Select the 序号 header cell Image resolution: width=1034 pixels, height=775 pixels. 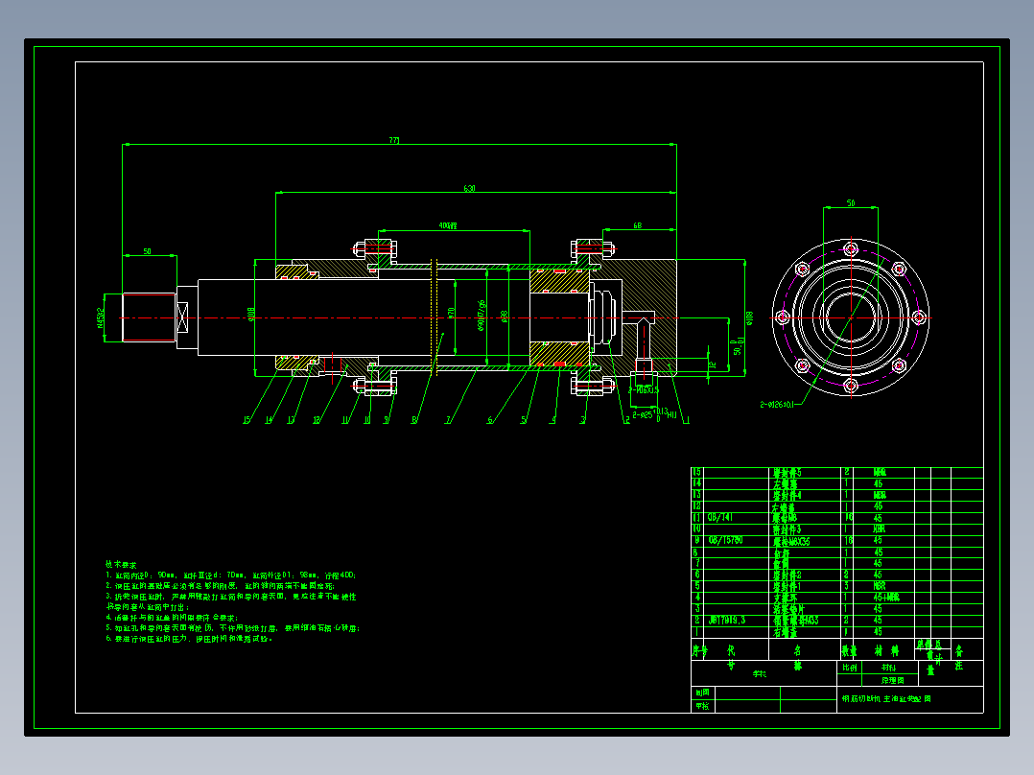pyautogui.click(x=698, y=649)
